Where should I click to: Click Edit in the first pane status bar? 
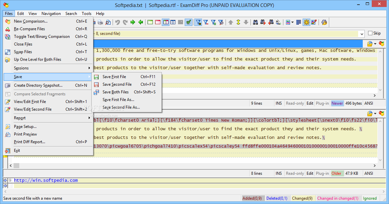[310, 103]
